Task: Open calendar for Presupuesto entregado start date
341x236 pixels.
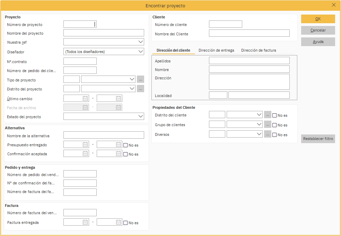Action: click(x=85, y=145)
